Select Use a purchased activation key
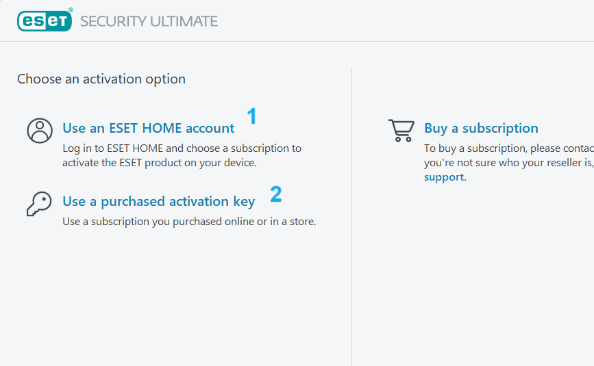This screenshot has height=366, width=594. [x=158, y=201]
